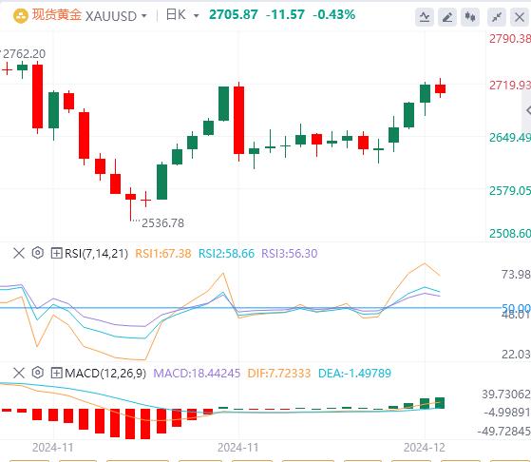Click the 39.73062 MACD axis label
This screenshot has width=531, height=462.
point(506,394)
